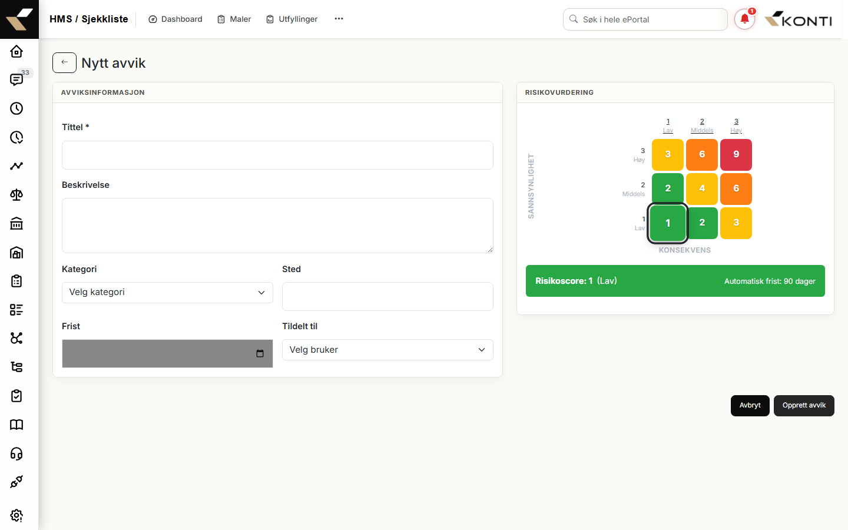Screen dimensions: 848x530
Task: Click the Avbryt button
Action: click(750, 406)
